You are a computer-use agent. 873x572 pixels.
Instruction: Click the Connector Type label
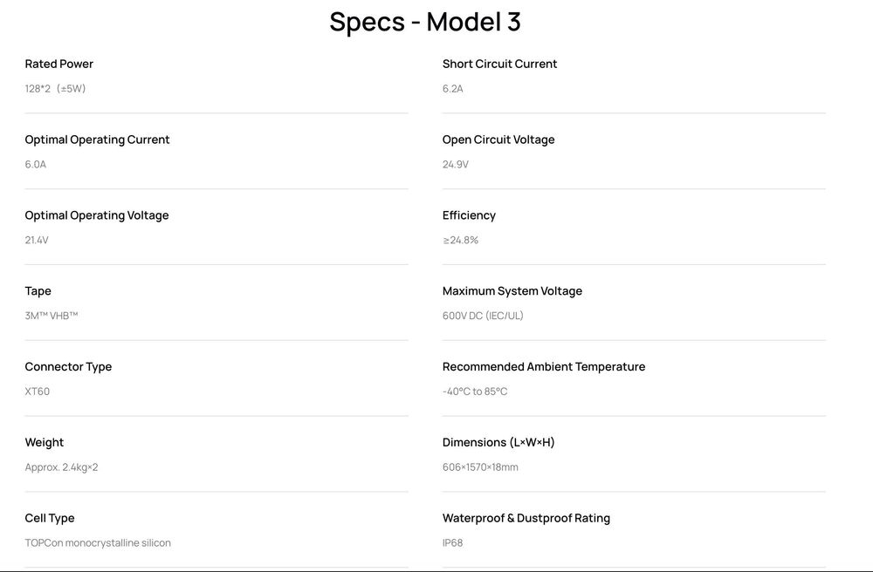68,367
